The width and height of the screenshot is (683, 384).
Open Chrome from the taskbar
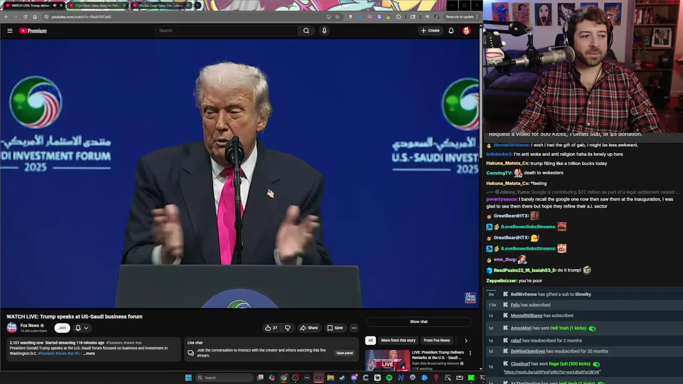(x=284, y=378)
